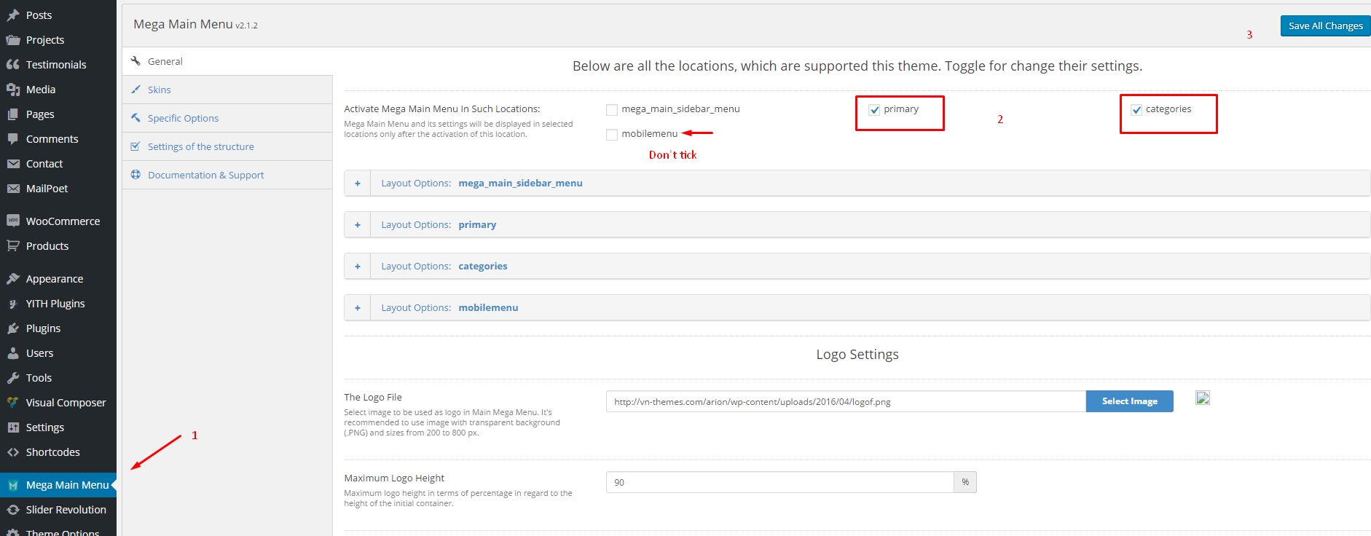Enable the mega_main_sidebar_menu checkbox
This screenshot has width=1371, height=536.
coord(612,110)
